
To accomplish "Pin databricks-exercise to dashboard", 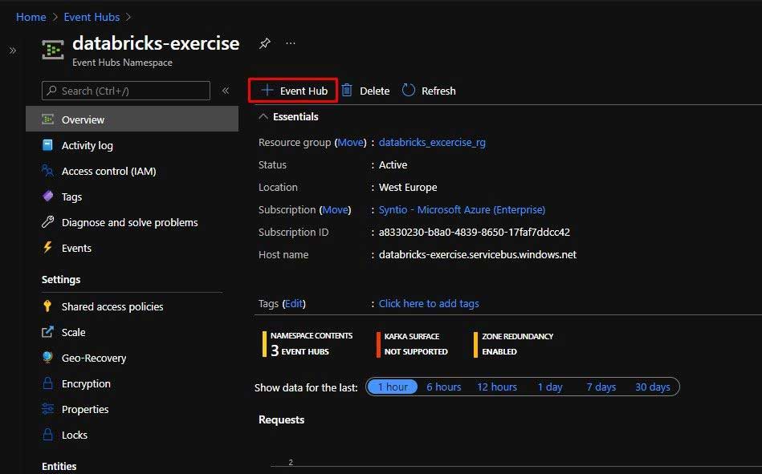I will [x=264, y=43].
